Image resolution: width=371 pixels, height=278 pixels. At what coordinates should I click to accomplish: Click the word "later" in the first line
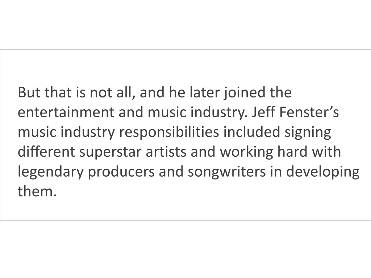(204, 92)
